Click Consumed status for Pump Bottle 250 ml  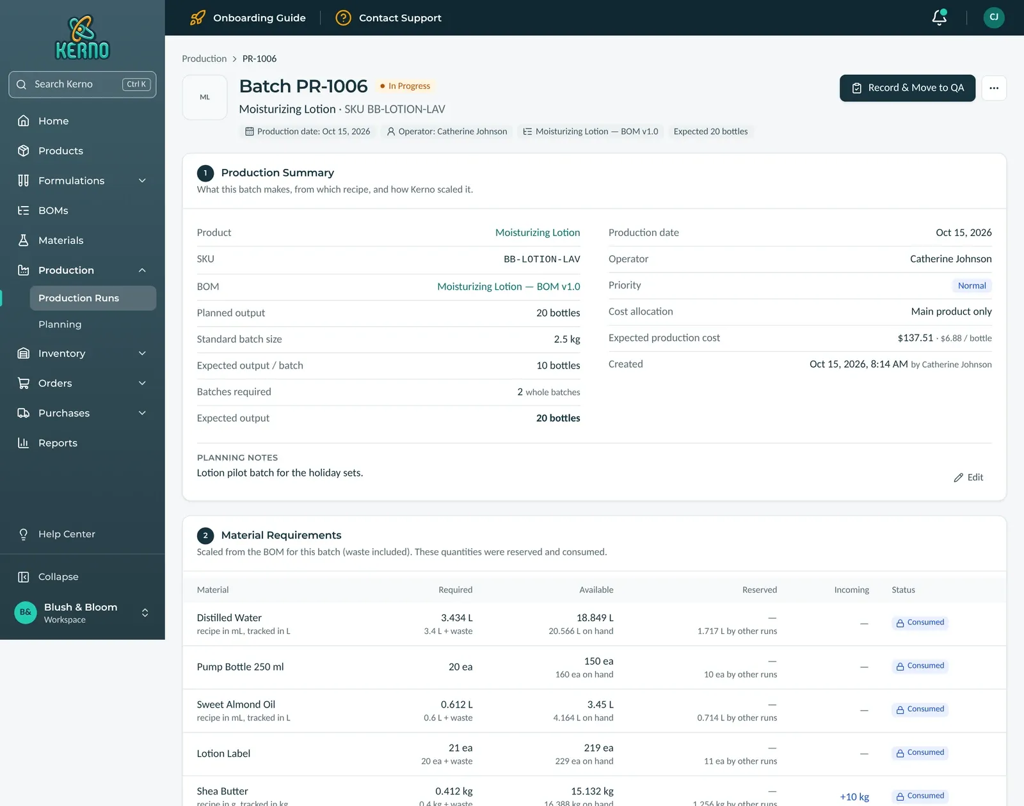click(920, 666)
